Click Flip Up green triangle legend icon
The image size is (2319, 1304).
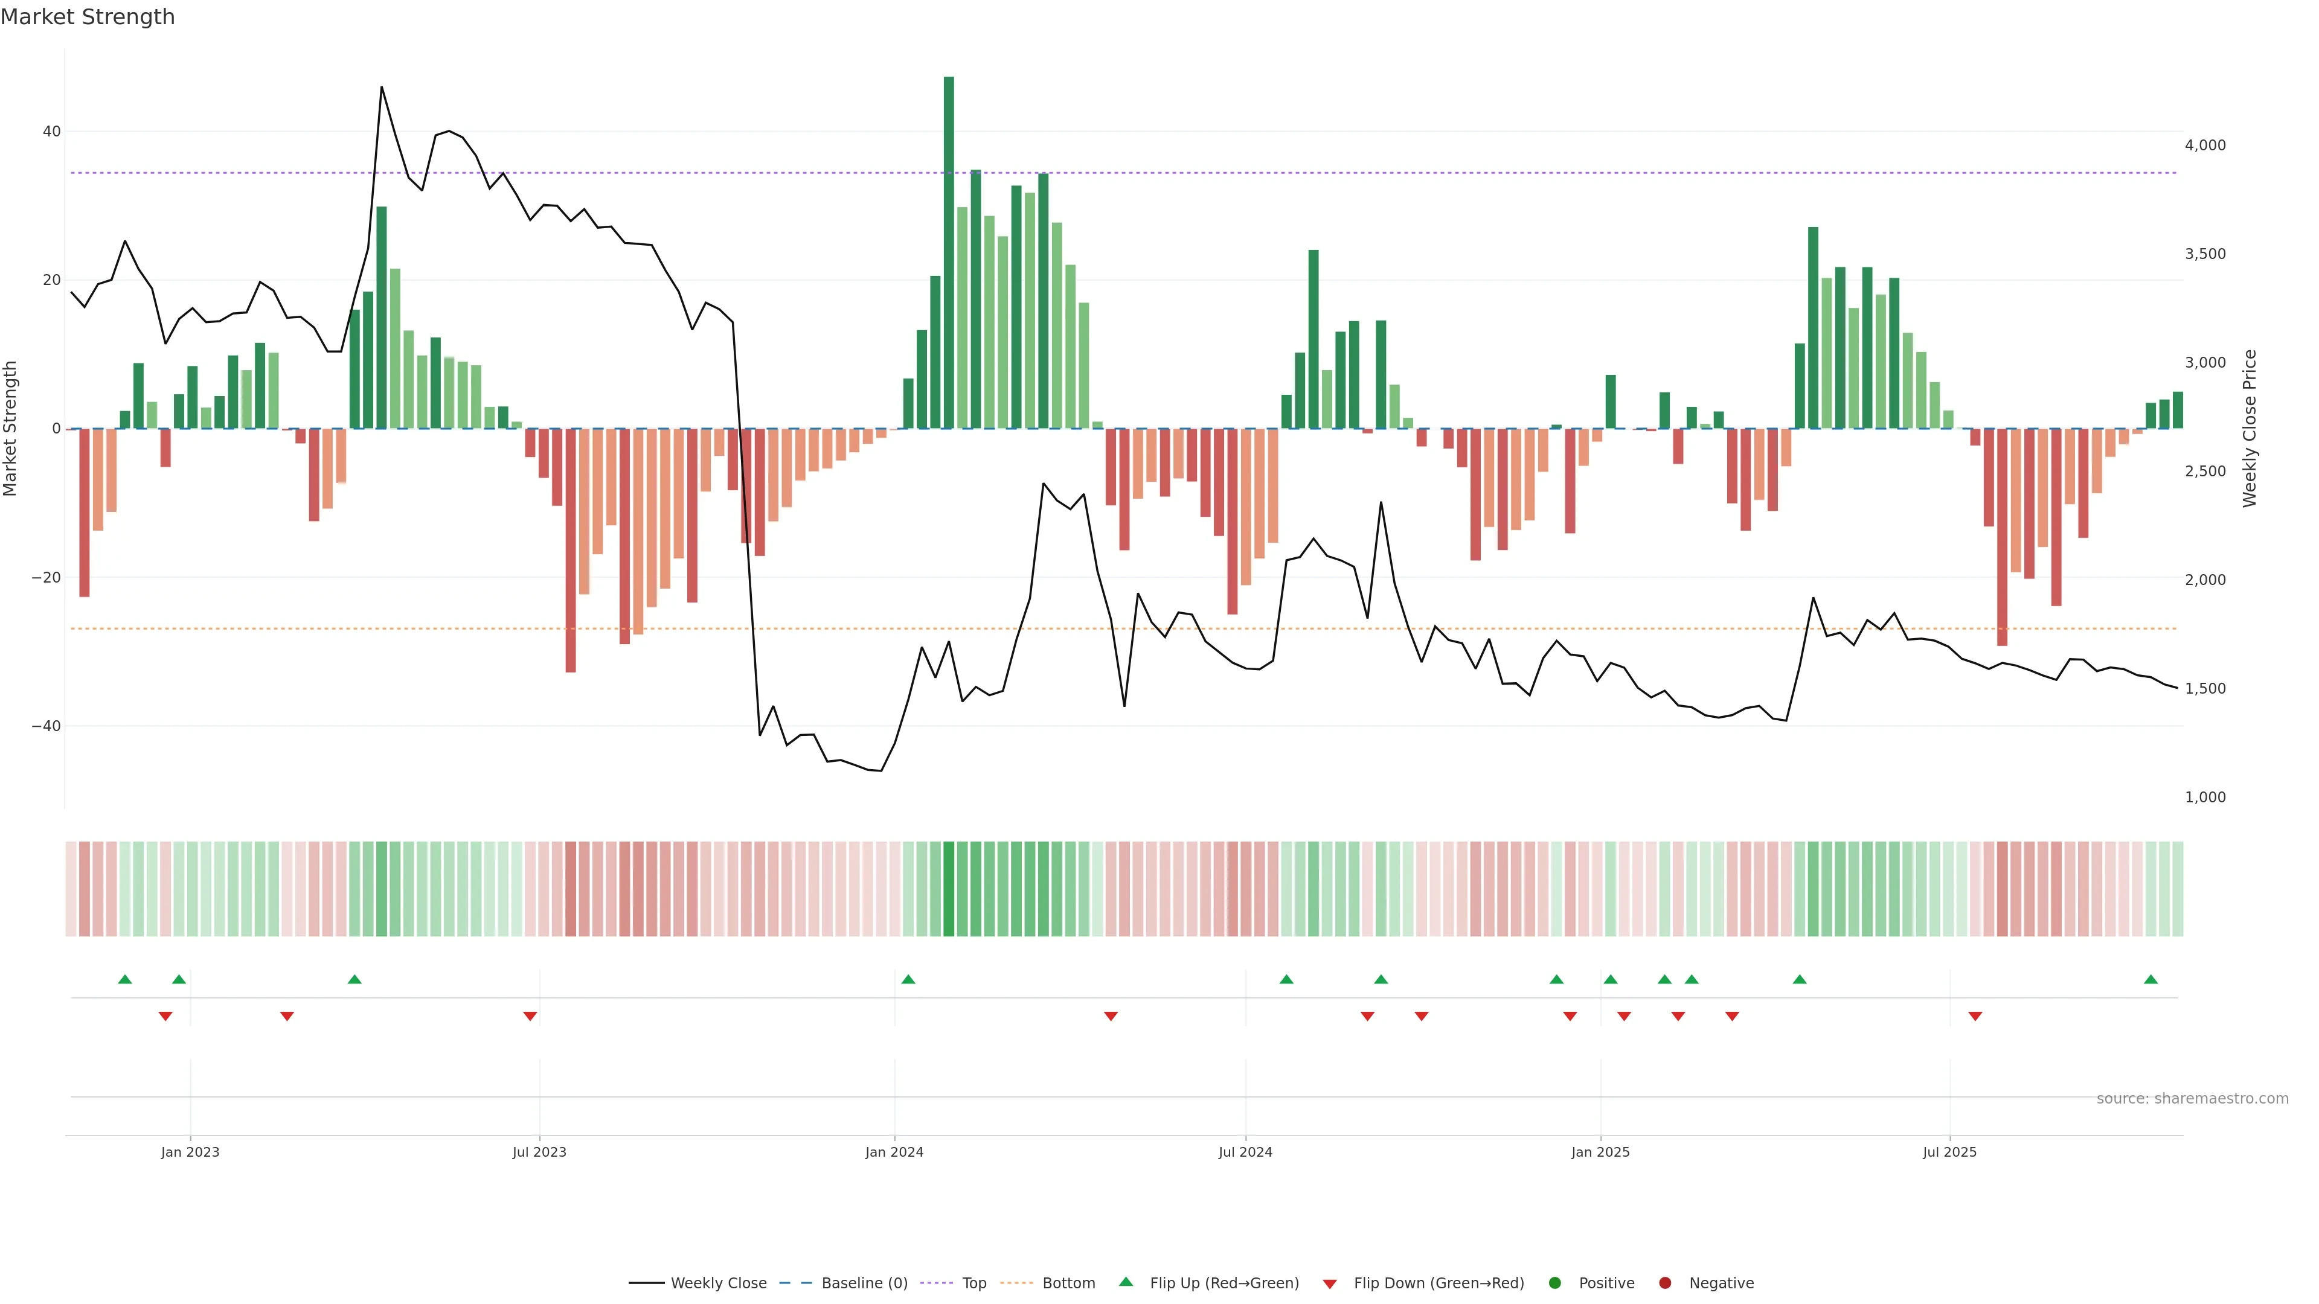click(1125, 1282)
